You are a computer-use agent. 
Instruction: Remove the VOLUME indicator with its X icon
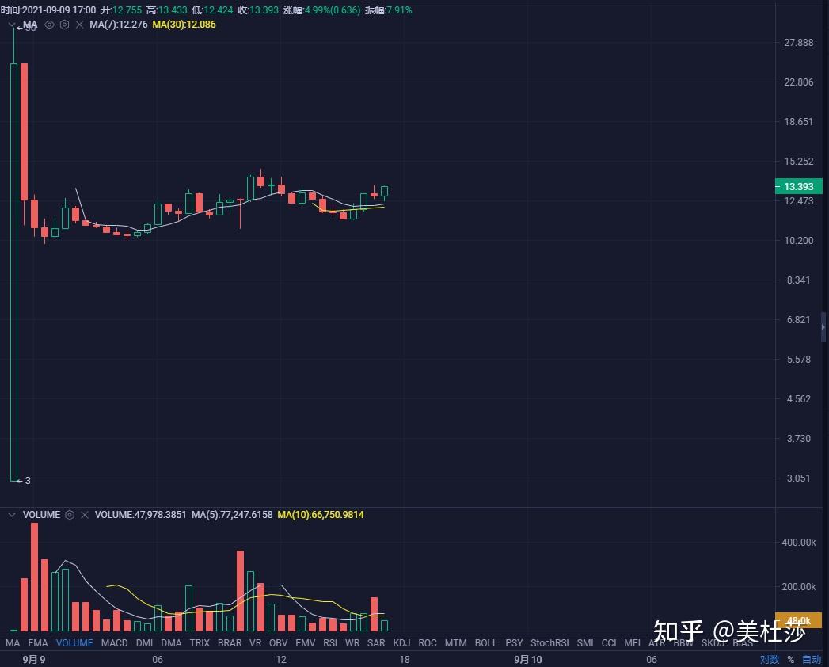(x=84, y=515)
